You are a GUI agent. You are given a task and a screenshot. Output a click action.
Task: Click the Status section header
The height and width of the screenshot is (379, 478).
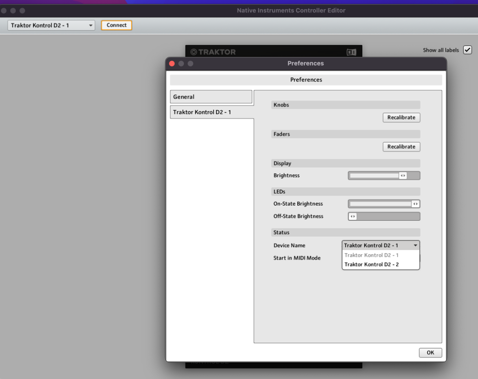click(346, 232)
